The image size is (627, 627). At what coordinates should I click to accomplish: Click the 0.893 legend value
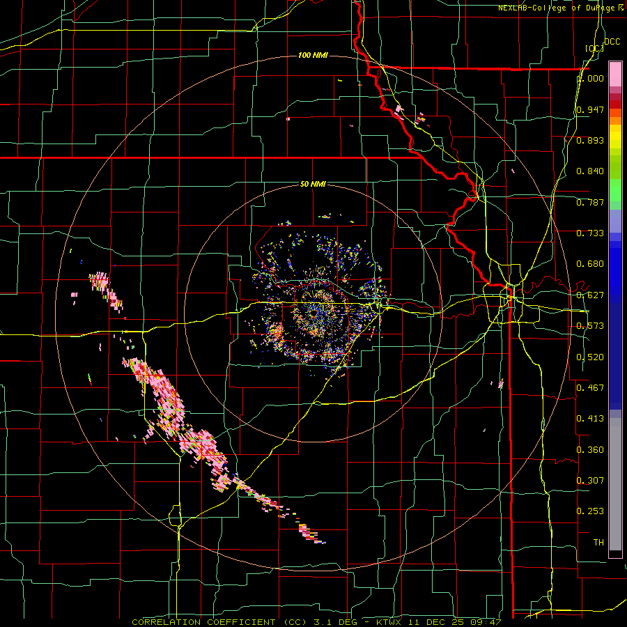(x=590, y=140)
